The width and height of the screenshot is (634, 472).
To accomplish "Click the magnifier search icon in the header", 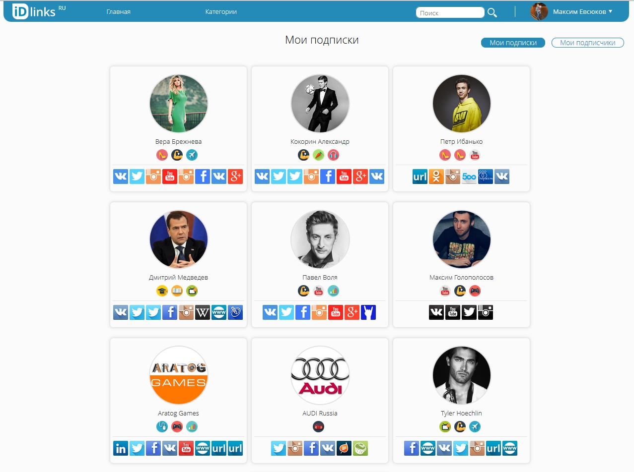I will [x=492, y=12].
